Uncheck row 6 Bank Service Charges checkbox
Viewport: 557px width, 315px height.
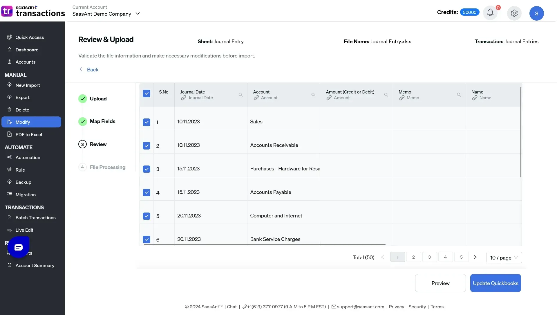click(147, 240)
